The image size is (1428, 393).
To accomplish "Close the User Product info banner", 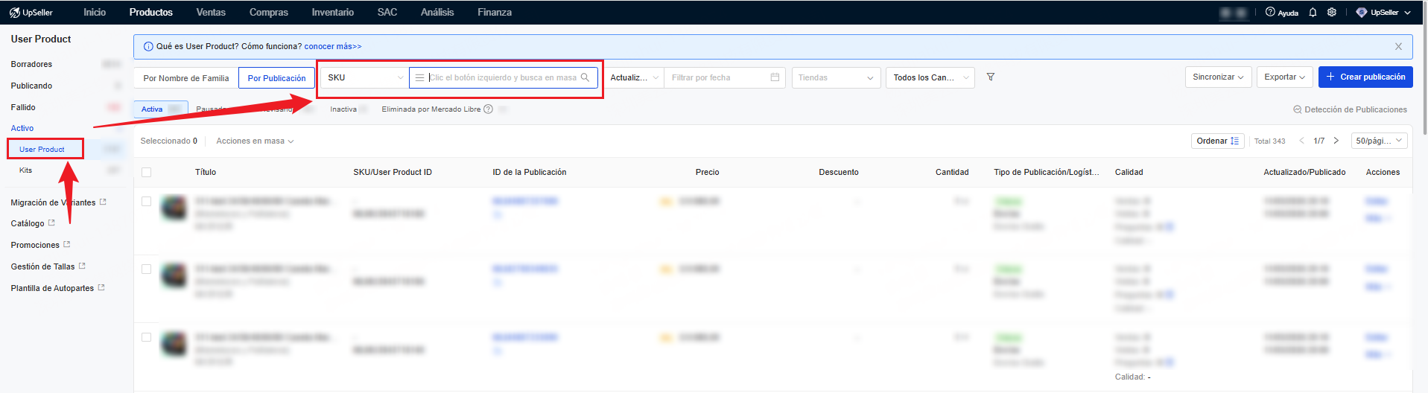I will click(x=1398, y=46).
